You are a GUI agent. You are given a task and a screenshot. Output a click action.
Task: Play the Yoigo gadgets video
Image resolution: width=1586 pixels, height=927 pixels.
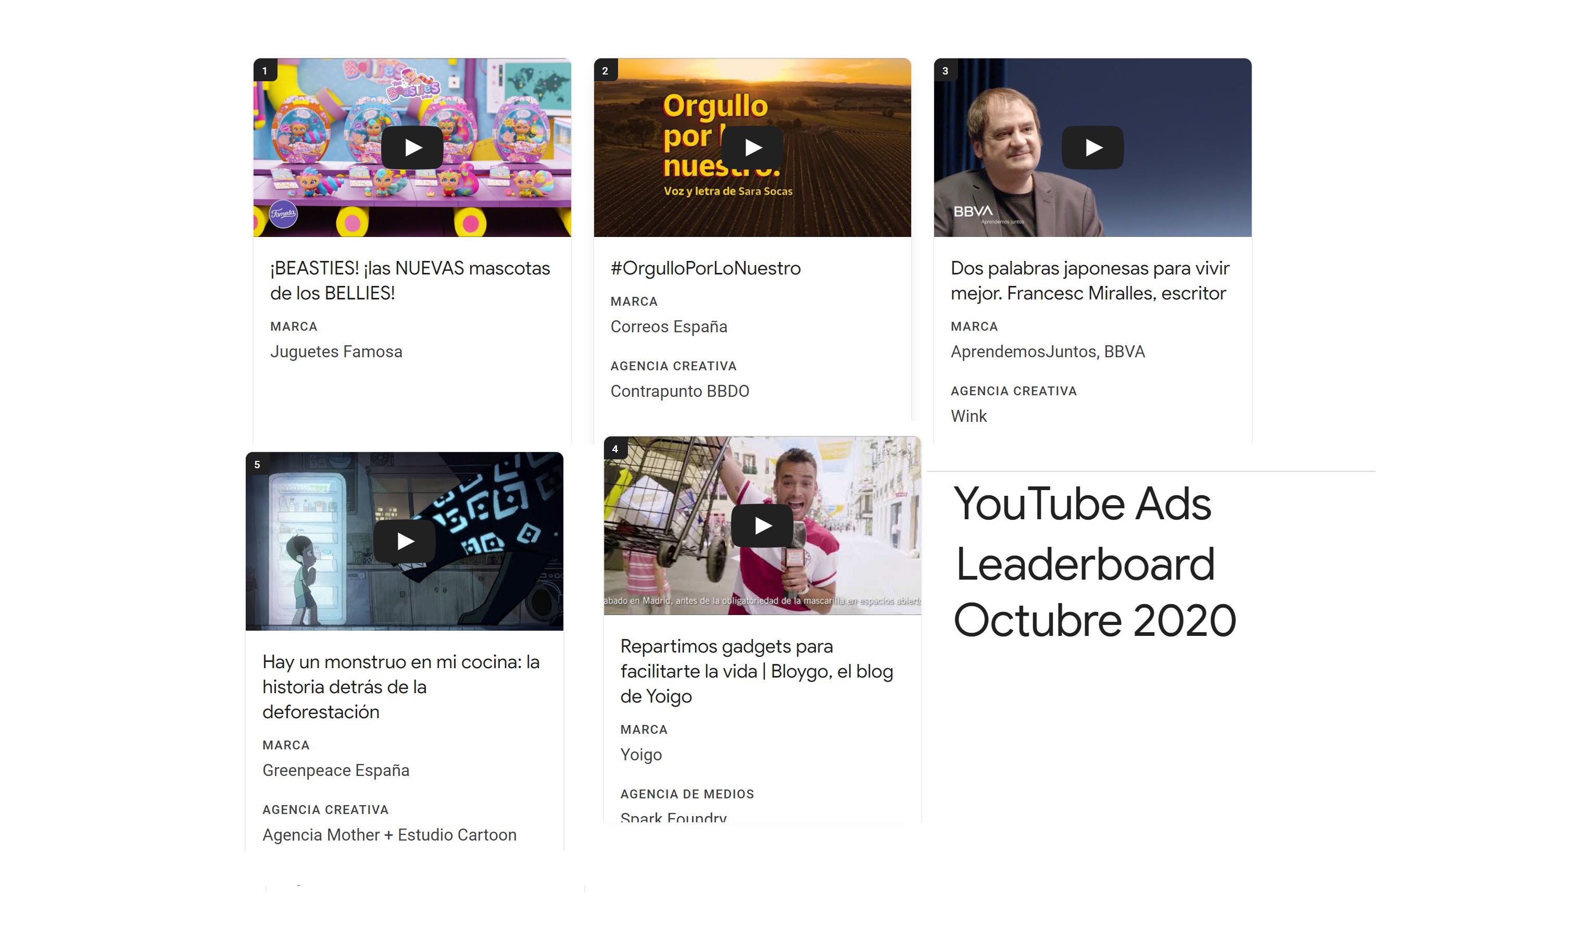(762, 525)
